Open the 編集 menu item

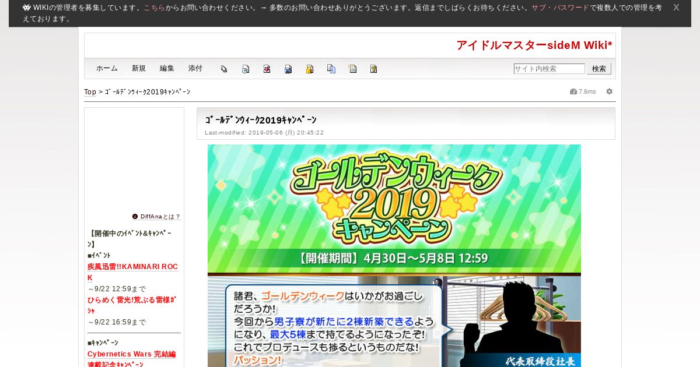(167, 69)
